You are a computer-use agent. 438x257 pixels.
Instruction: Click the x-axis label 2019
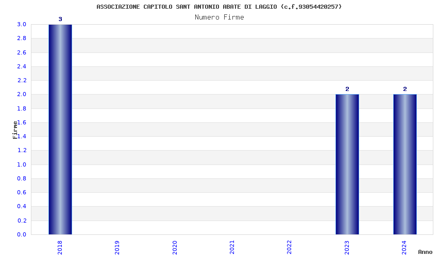point(117,248)
